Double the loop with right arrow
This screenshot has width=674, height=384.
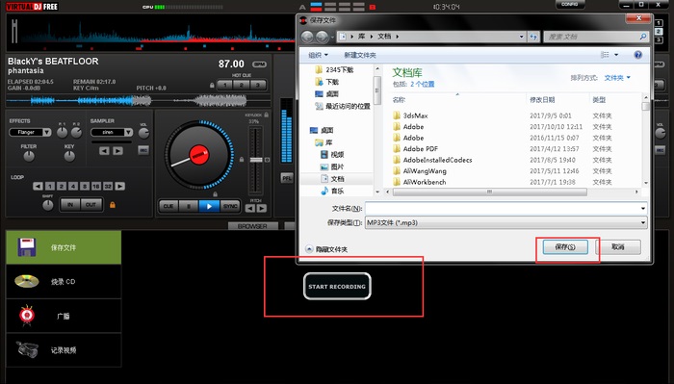tap(120, 186)
